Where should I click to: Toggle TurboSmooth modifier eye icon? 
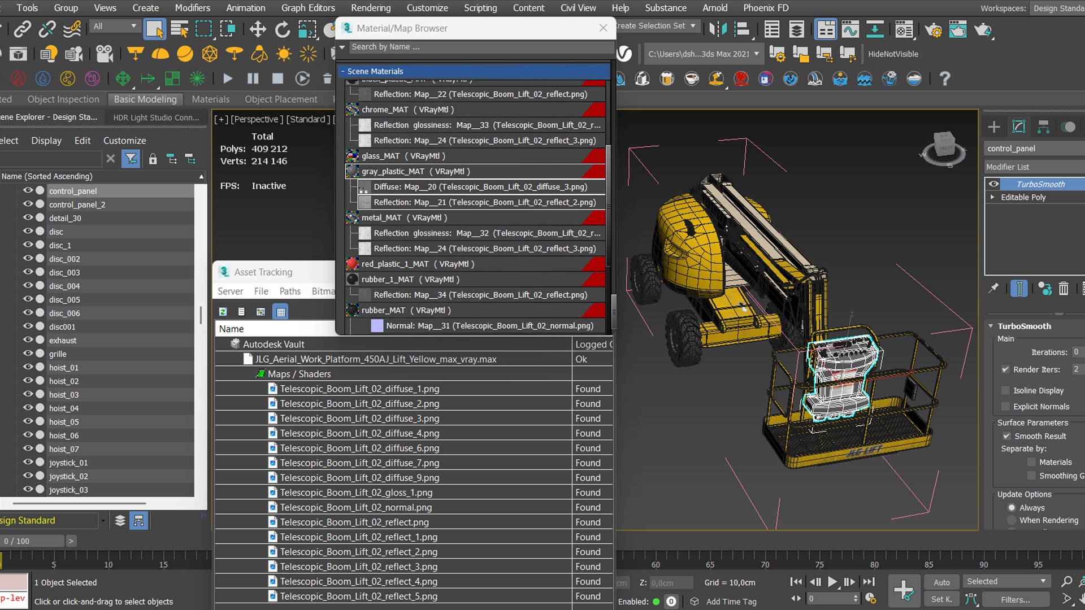click(993, 184)
